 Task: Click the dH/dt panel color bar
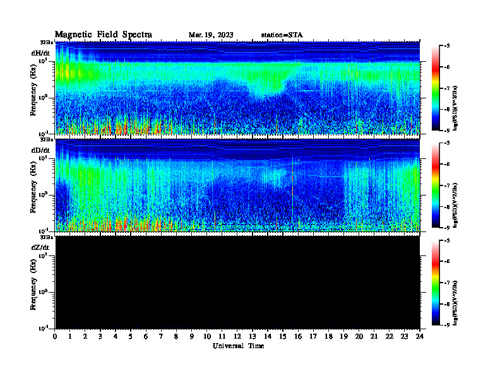coord(436,88)
